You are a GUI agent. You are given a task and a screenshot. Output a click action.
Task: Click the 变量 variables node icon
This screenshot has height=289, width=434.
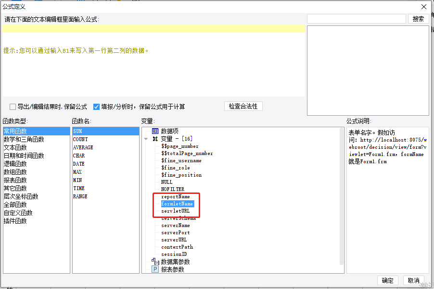pos(155,139)
